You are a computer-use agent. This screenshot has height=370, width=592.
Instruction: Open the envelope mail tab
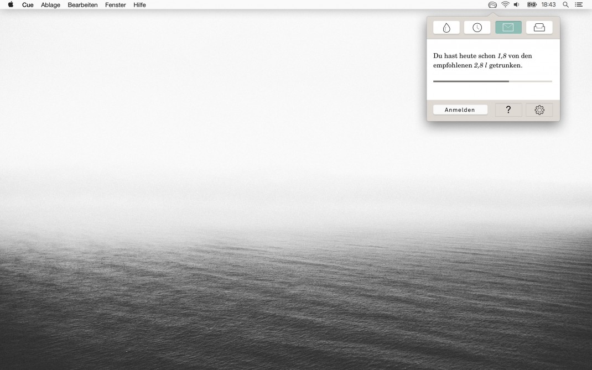point(508,28)
